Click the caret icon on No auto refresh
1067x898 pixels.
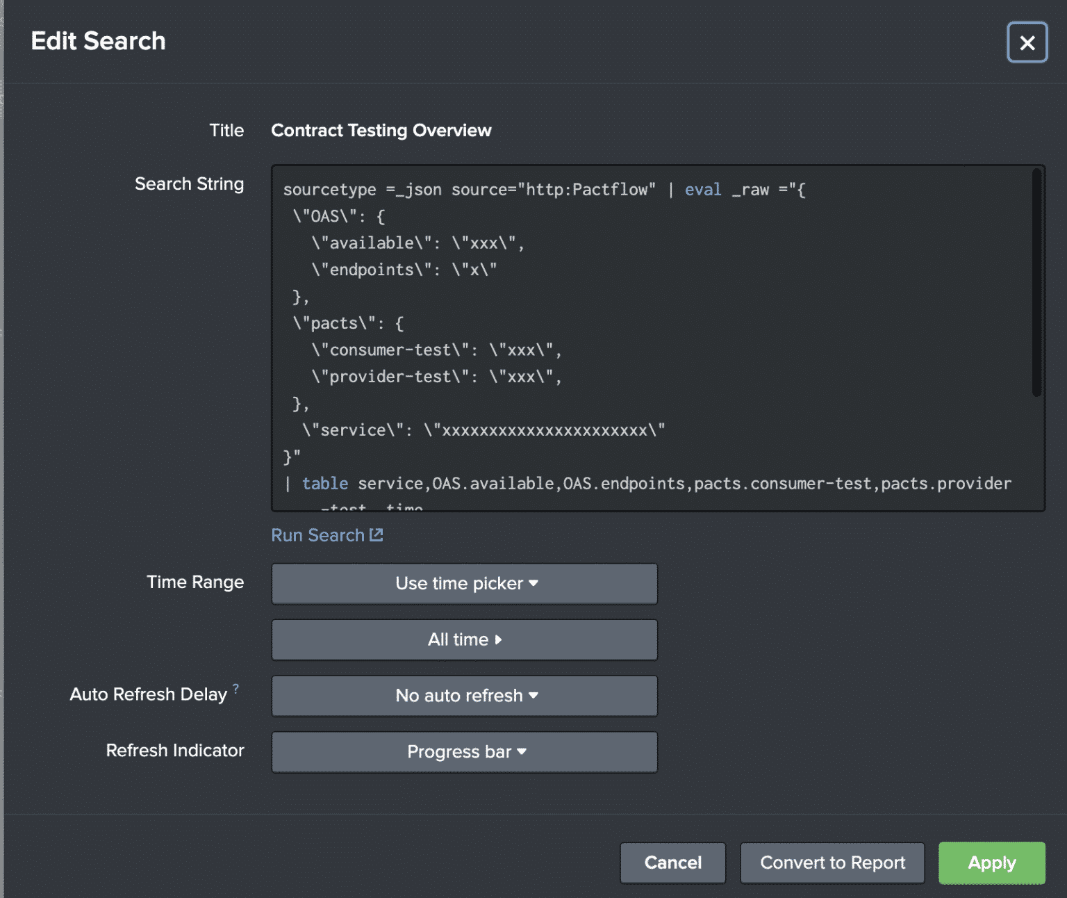[x=532, y=696]
